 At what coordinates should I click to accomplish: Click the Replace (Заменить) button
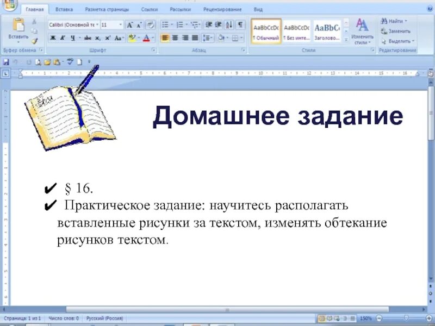(395, 31)
